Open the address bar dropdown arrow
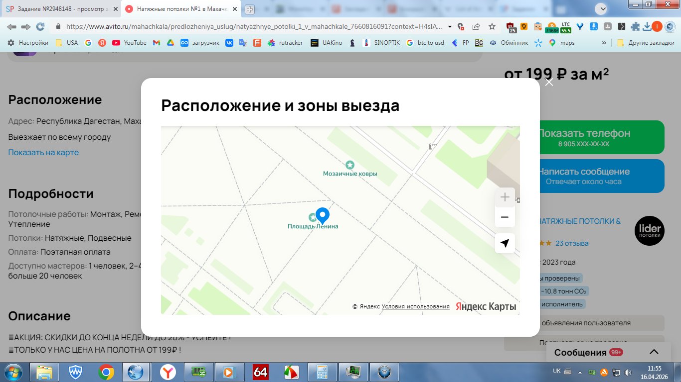The height and width of the screenshot is (382, 681). (x=450, y=27)
